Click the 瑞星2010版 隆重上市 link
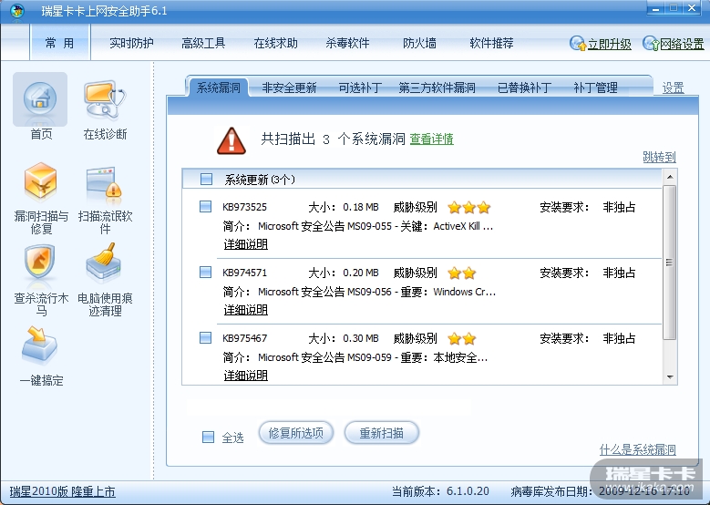The width and height of the screenshot is (710, 505). tap(63, 491)
